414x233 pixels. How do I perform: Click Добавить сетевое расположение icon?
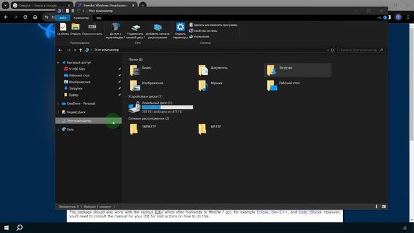point(157,31)
